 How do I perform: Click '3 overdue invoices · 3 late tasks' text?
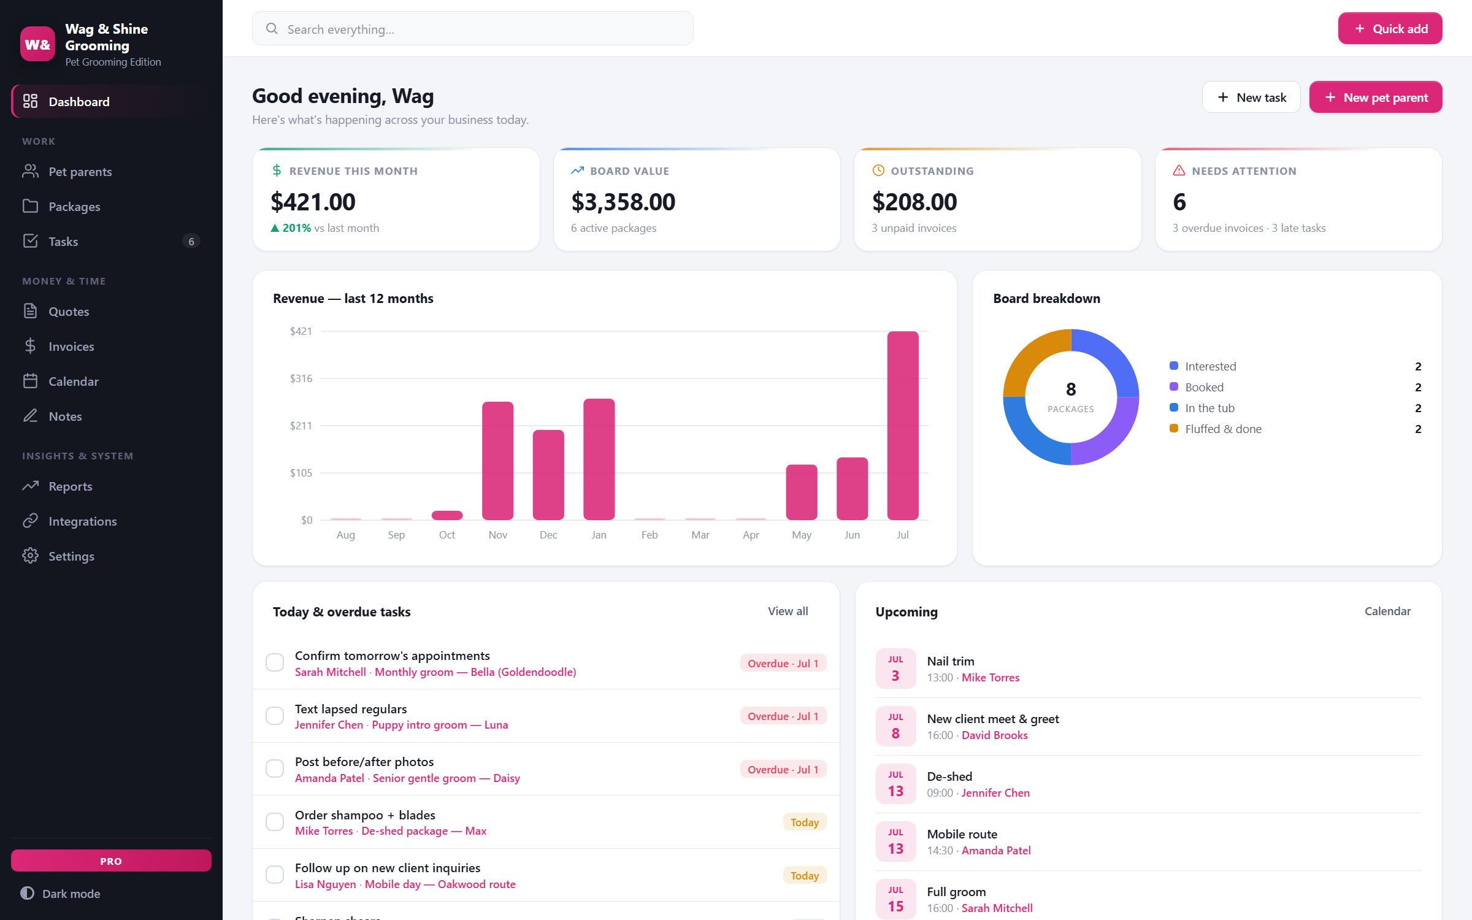1249,228
